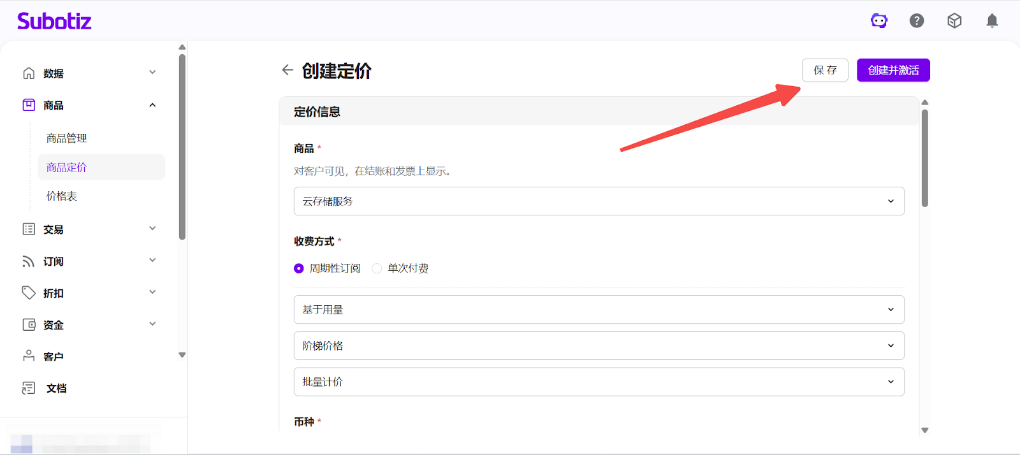Open the 基于用量 dropdown
The image size is (1020, 455).
tap(599, 310)
